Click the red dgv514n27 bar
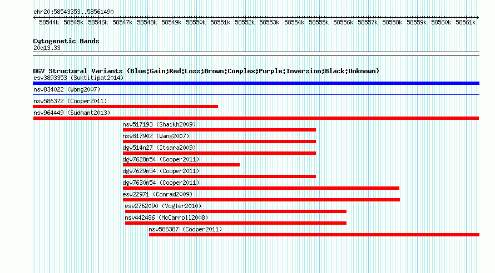 (x=219, y=153)
